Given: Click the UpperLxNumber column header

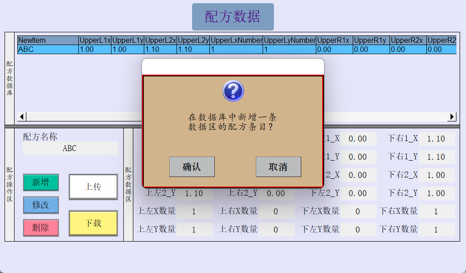Looking at the screenshot, I should tap(236, 40).
